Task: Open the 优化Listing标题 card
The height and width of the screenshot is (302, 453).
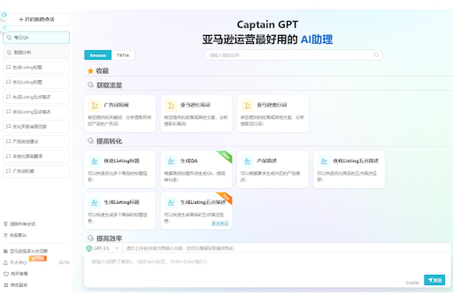Action: [x=120, y=169]
